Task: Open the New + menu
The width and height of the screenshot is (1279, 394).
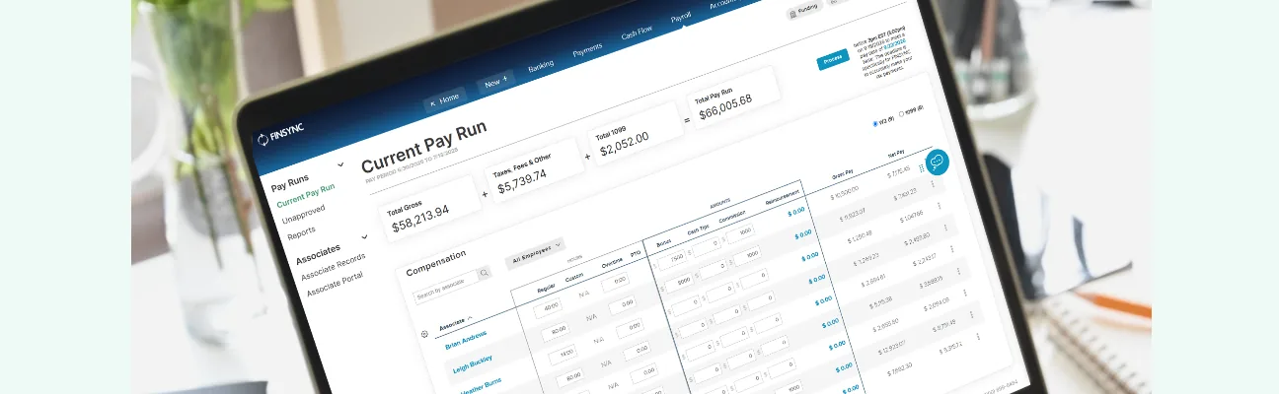Action: pos(496,82)
